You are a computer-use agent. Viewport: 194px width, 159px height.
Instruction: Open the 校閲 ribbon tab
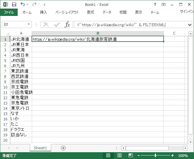pyautogui.click(x=123, y=12)
